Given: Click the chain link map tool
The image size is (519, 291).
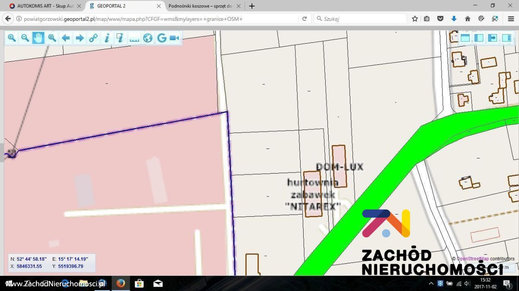Looking at the screenshot, I should click(x=93, y=38).
